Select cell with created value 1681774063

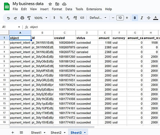[x=65, y=123]
